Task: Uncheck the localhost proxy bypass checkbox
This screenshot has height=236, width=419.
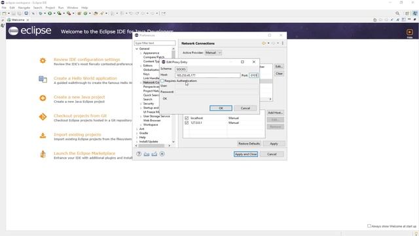Action: pos(187,118)
